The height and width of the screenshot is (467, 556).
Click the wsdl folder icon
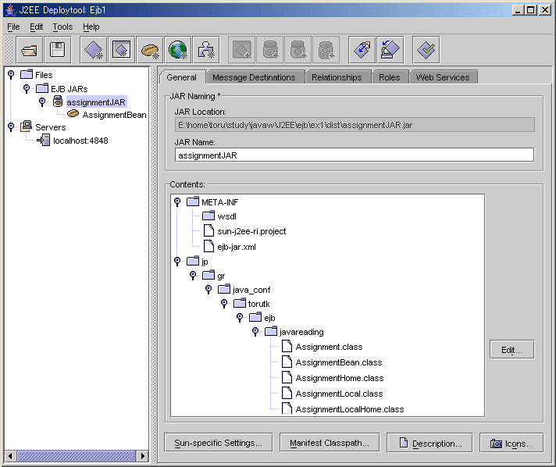coord(208,216)
